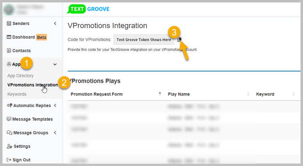Select VPromotions Integration menu item
This screenshot has width=303, height=166.
(x=33, y=85)
